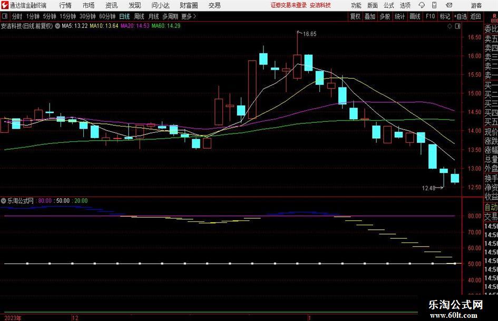Click the MA60: 14.29 label
The width and height of the screenshot is (498, 321).
pos(166,26)
